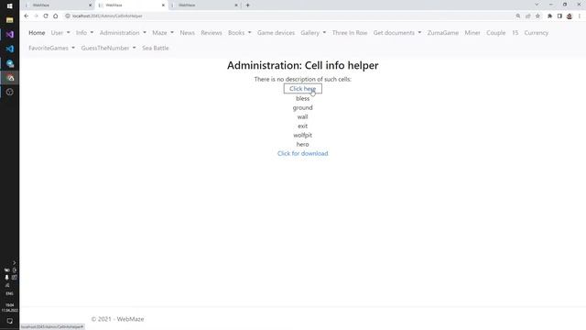Open a new browser tab
Screen dimensions: 586x330
click(x=247, y=5)
